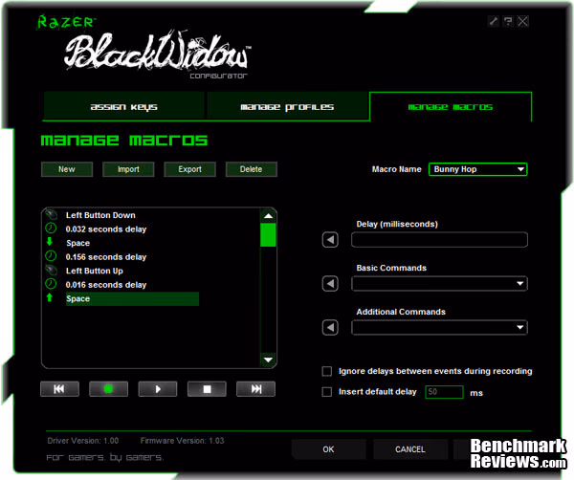This screenshot has height=480, width=574.
Task: Click the up-arrow icon beside highlighted Space
Action: 50,297
